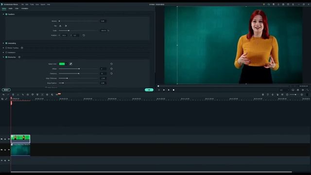The image size is (311, 175).
Task: Enable the Stabilization checkbox
Action: pyautogui.click(x=6, y=52)
